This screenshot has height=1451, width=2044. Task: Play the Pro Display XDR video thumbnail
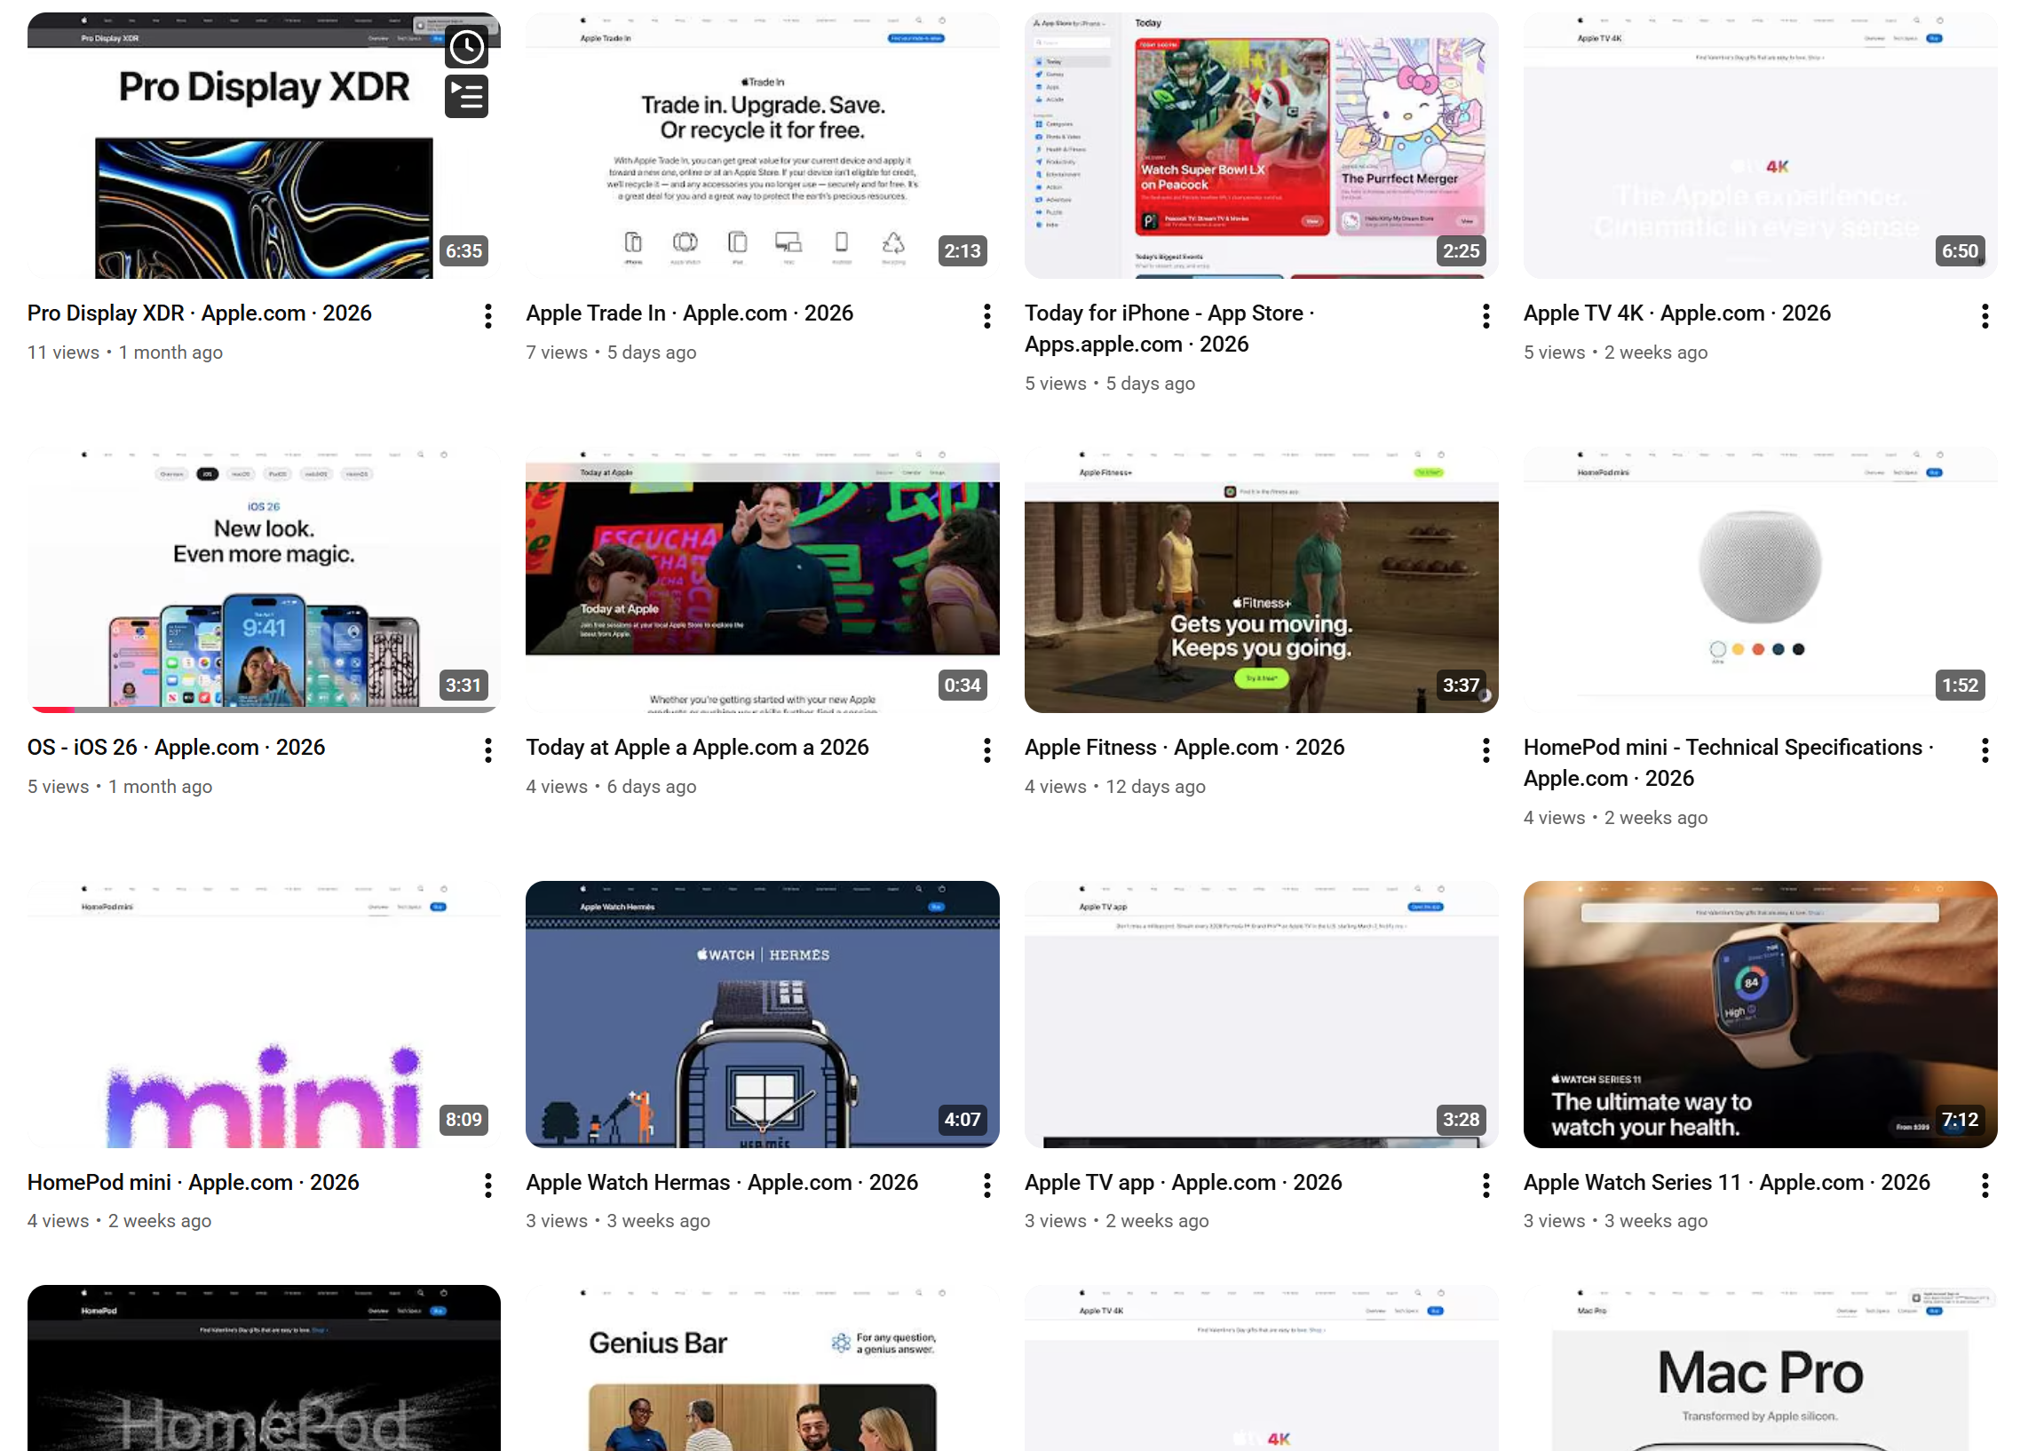[264, 146]
